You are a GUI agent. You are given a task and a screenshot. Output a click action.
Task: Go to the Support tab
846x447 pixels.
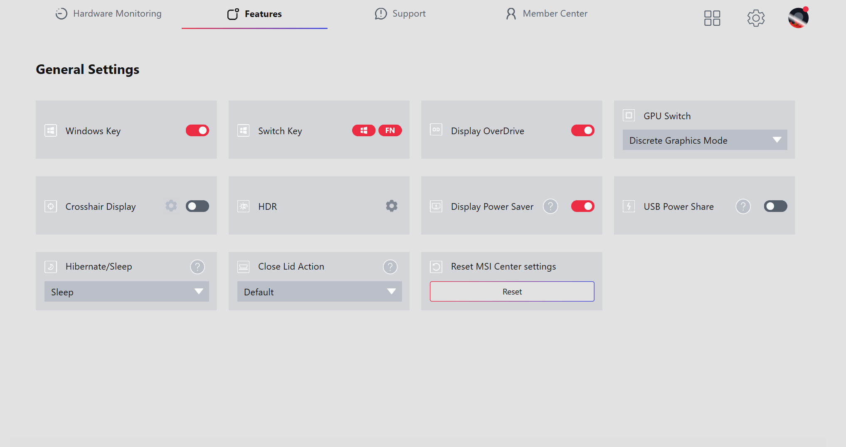(x=400, y=14)
